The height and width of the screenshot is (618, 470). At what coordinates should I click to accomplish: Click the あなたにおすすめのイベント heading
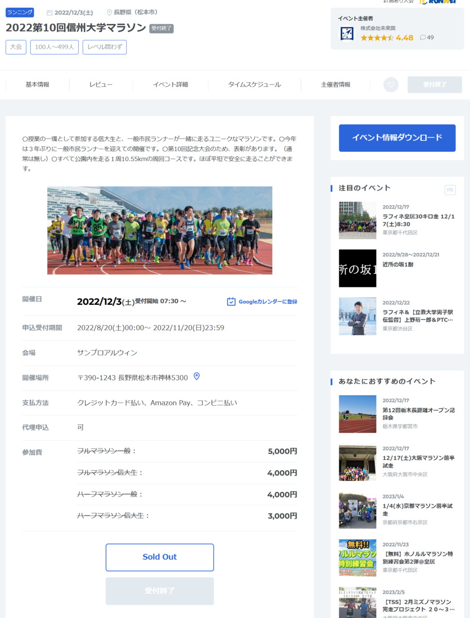(387, 382)
